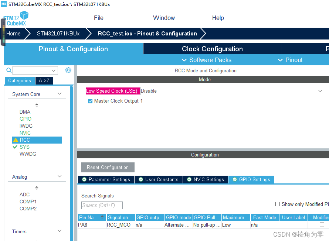Image resolution: width=329 pixels, height=241 pixels.
Task: Open the File menu
Action: pyautogui.click(x=99, y=18)
